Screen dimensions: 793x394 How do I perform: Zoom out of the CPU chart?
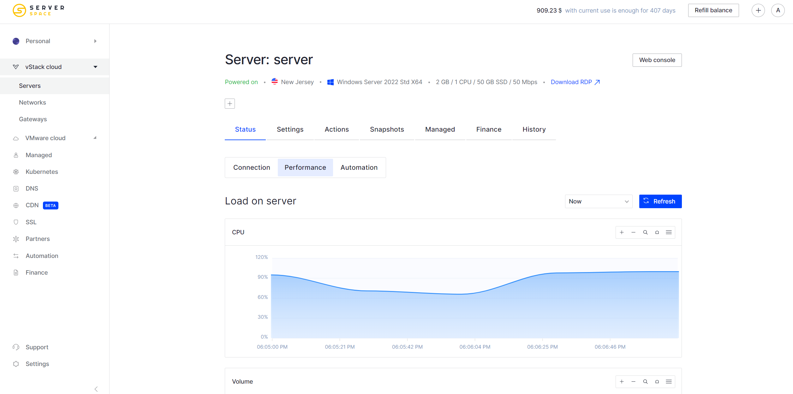(x=633, y=232)
